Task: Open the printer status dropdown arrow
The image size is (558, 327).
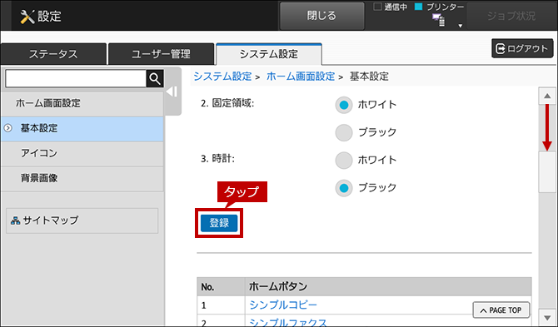Action: (460, 26)
